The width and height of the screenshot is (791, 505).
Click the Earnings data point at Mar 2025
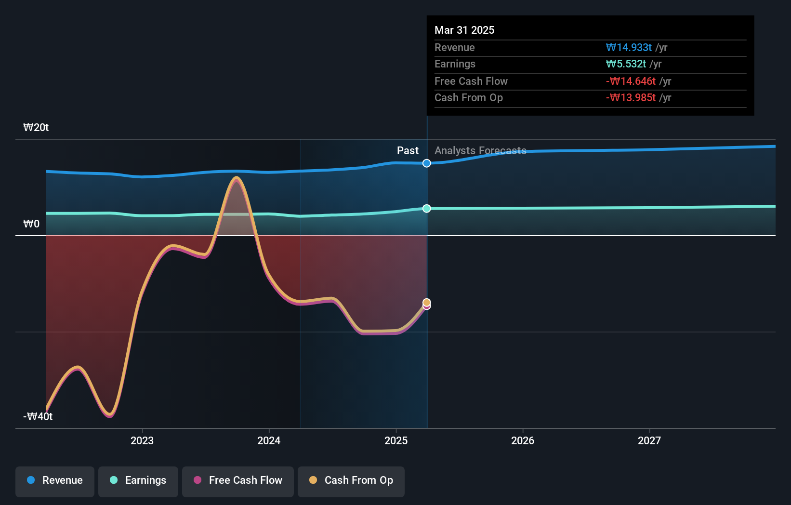427,209
